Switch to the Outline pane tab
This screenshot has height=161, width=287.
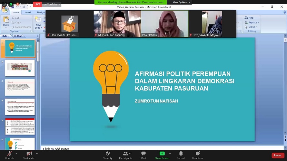pos(18,36)
